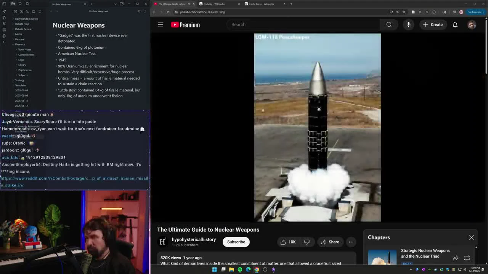Open the 2025-06-10 note

pyautogui.click(x=21, y=100)
